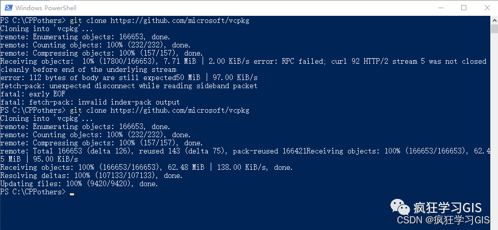
Task: Click the Windows PowerShell title text
Action: point(46,8)
